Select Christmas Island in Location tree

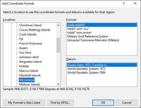click(x=30, y=25)
